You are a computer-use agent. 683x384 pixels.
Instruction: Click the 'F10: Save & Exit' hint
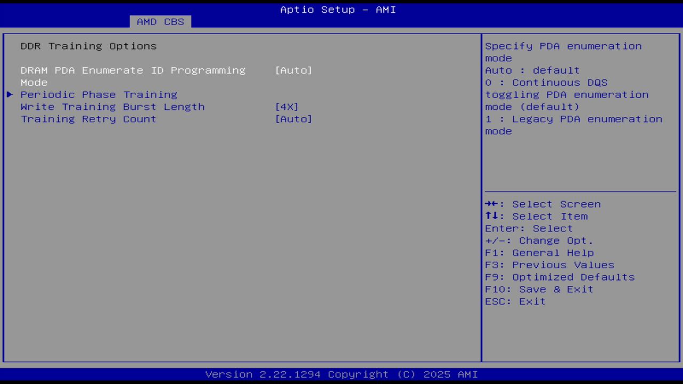pos(539,290)
